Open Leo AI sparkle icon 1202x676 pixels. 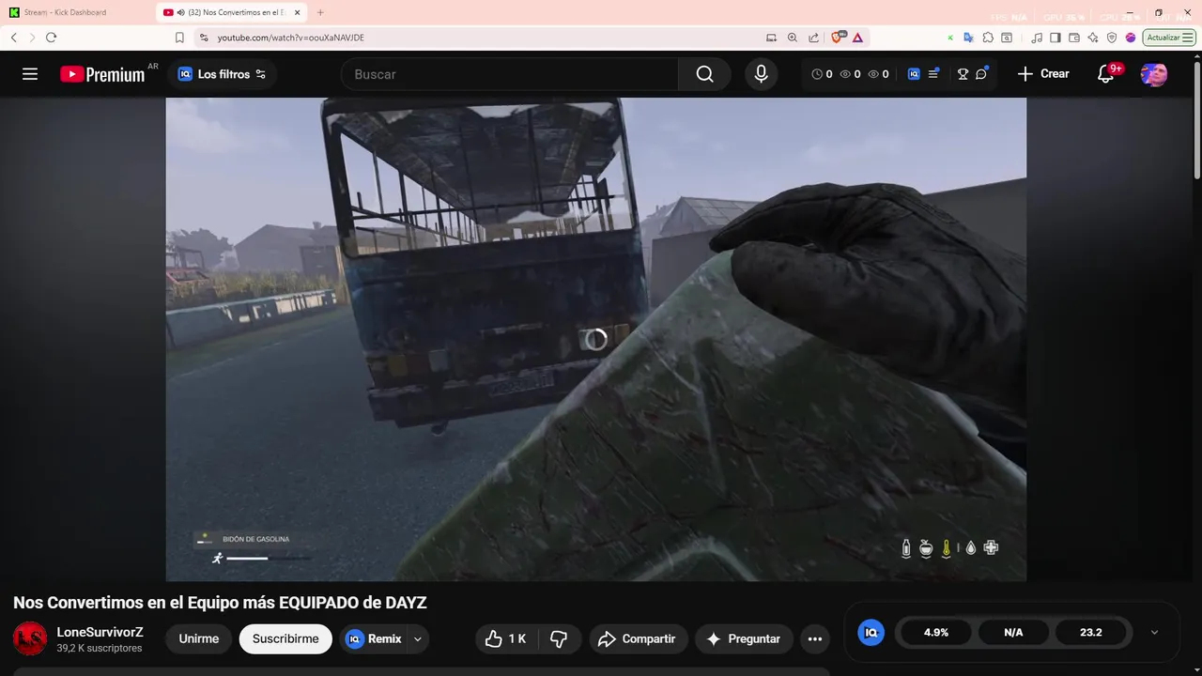pos(1093,38)
